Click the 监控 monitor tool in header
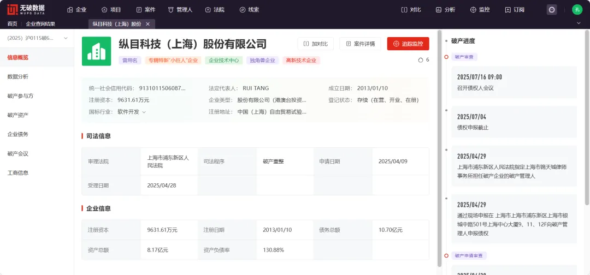The image size is (590, 275). (480, 10)
